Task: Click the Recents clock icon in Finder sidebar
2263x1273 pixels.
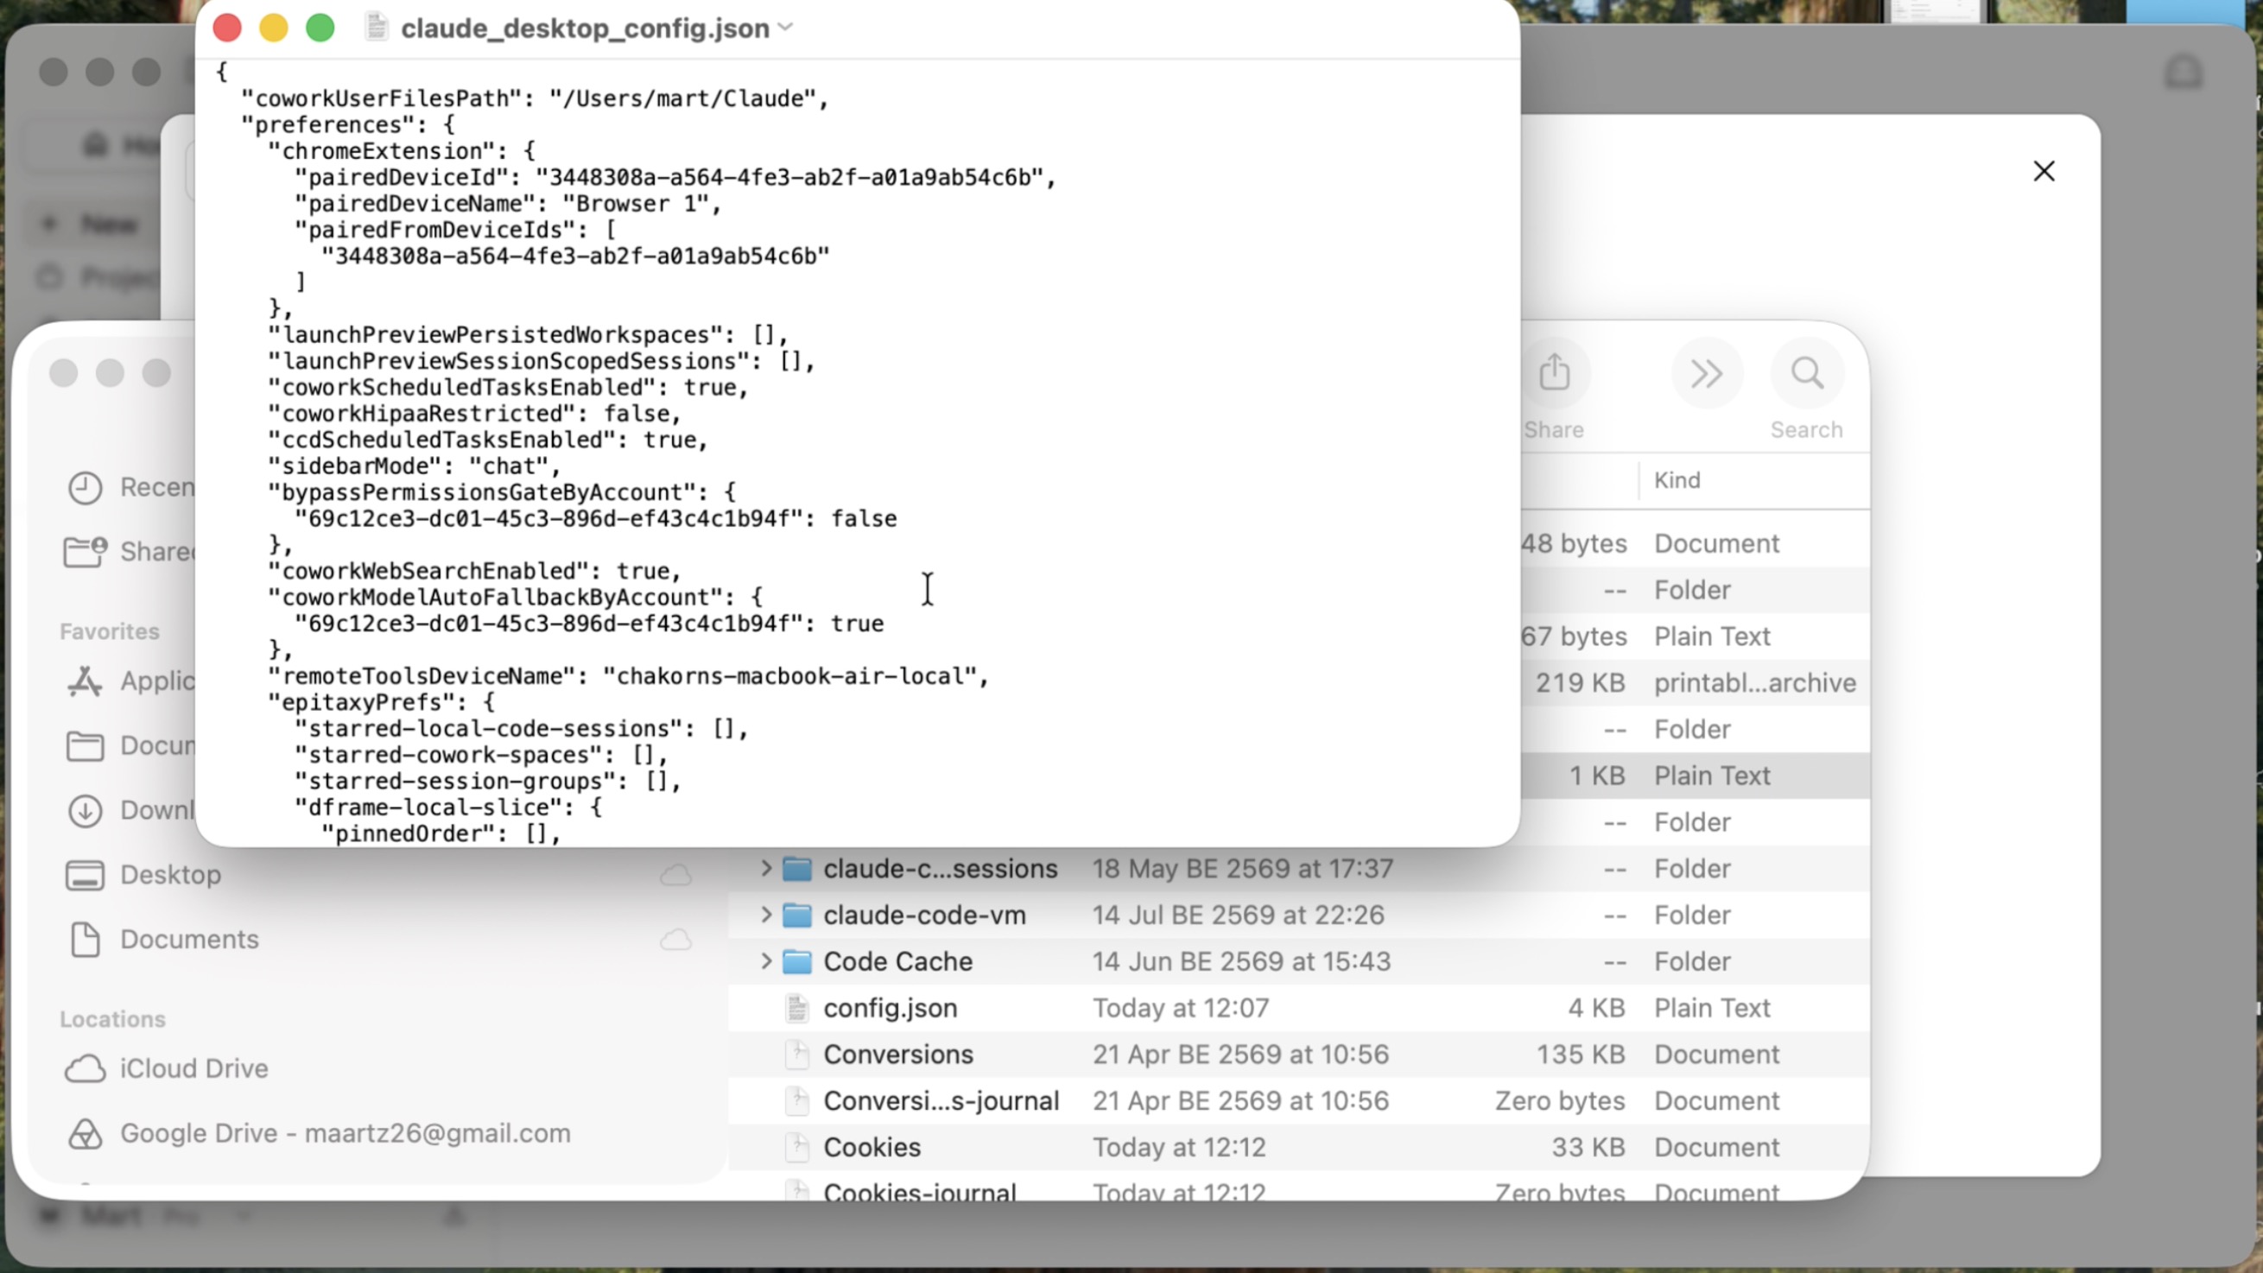Action: pyautogui.click(x=86, y=488)
